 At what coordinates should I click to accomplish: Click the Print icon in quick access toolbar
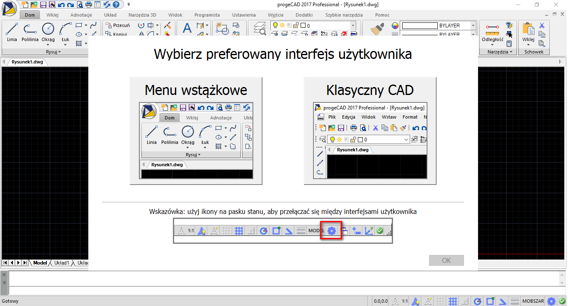tap(88, 5)
